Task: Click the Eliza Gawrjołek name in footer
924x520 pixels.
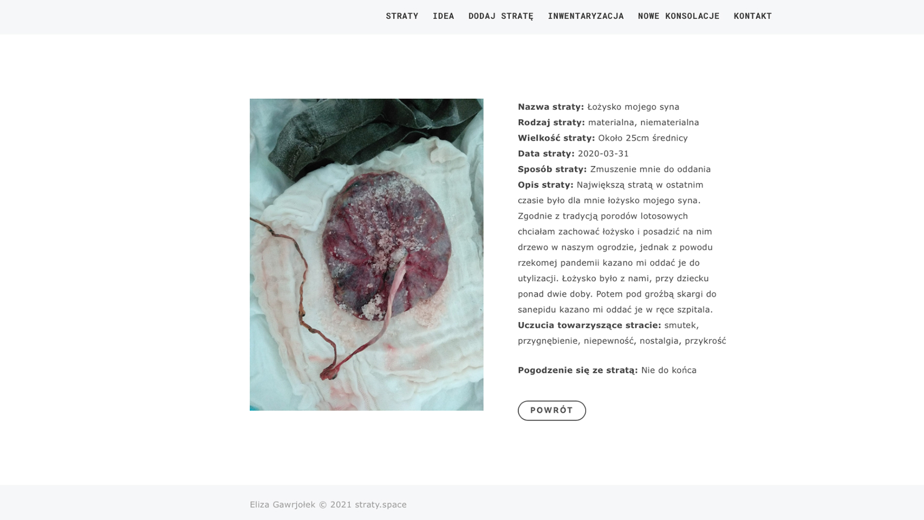Action: click(x=282, y=504)
